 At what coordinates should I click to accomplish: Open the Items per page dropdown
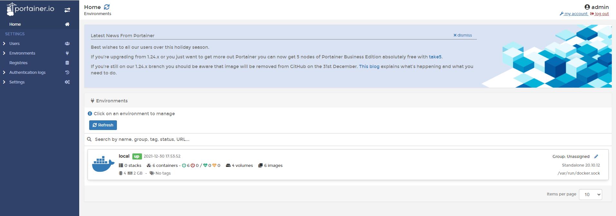(590, 194)
